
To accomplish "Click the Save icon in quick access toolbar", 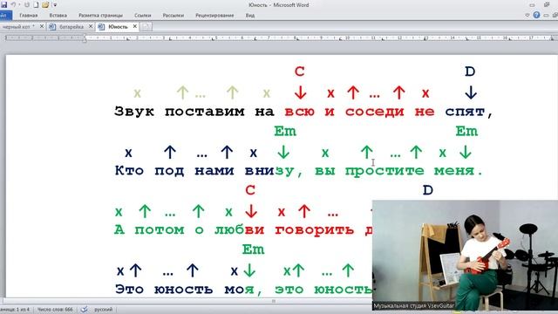I will pos(3,5).
